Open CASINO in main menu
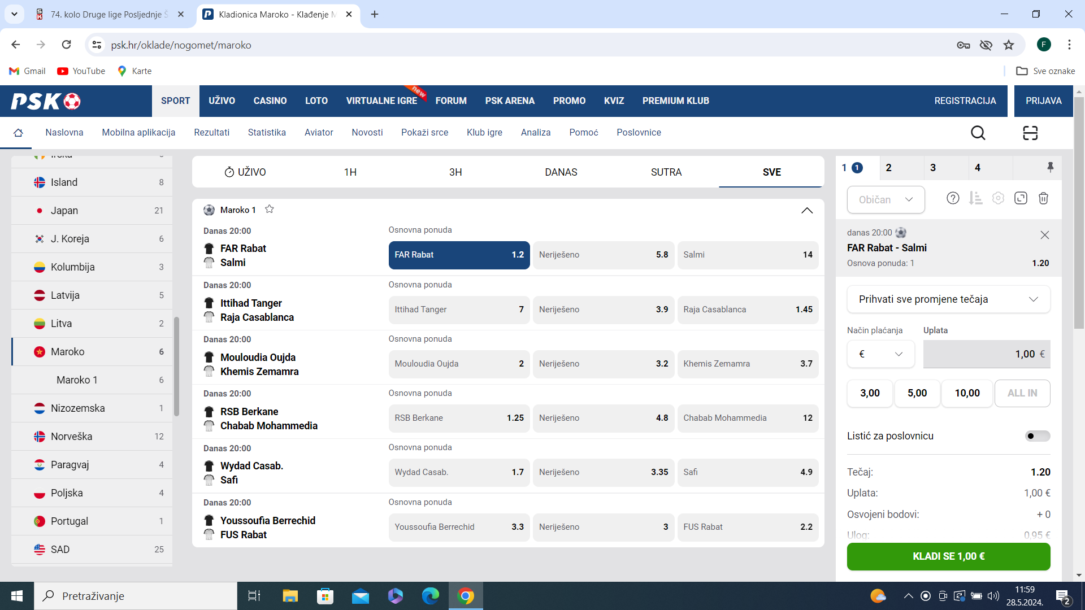Screen dimensions: 1085x610 pyautogui.click(x=270, y=101)
